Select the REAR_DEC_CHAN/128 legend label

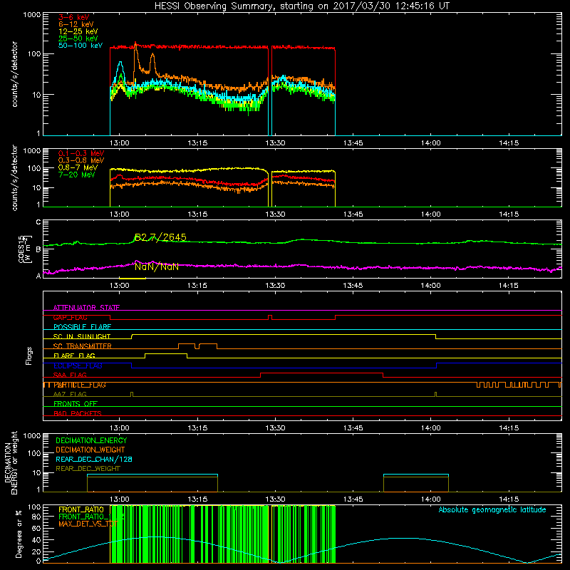(x=94, y=460)
